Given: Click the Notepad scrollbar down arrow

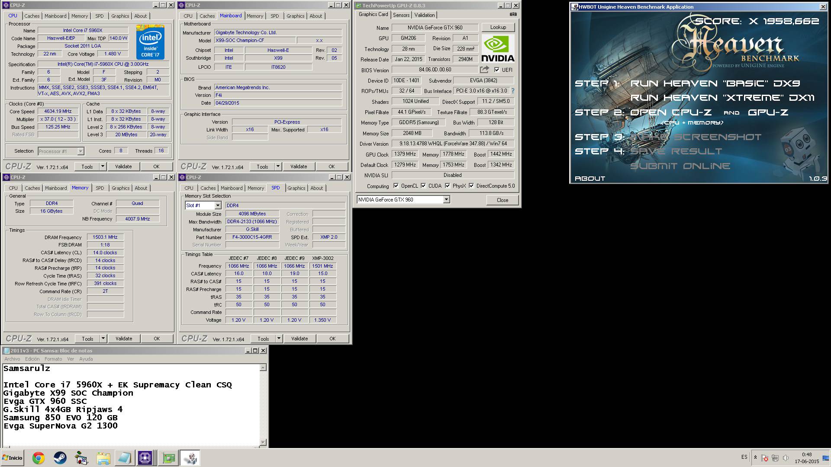Looking at the screenshot, I should tap(263, 442).
